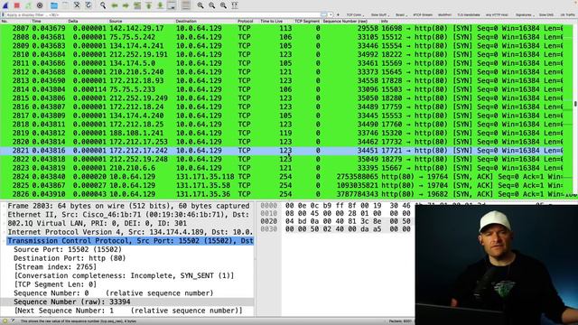This screenshot has width=578, height=325.
Task: Apply the TLS Handshake filter button
Action: coord(469,14)
